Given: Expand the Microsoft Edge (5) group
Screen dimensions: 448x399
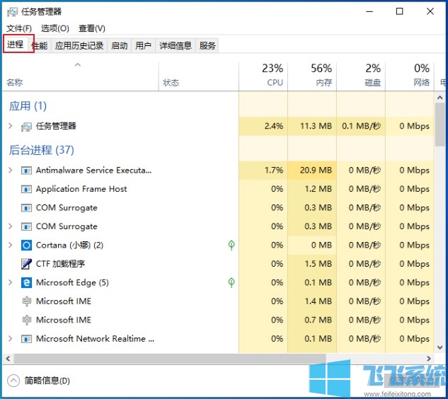Looking at the screenshot, I should (11, 282).
